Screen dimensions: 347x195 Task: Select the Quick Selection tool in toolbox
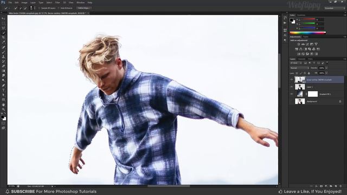(3, 32)
